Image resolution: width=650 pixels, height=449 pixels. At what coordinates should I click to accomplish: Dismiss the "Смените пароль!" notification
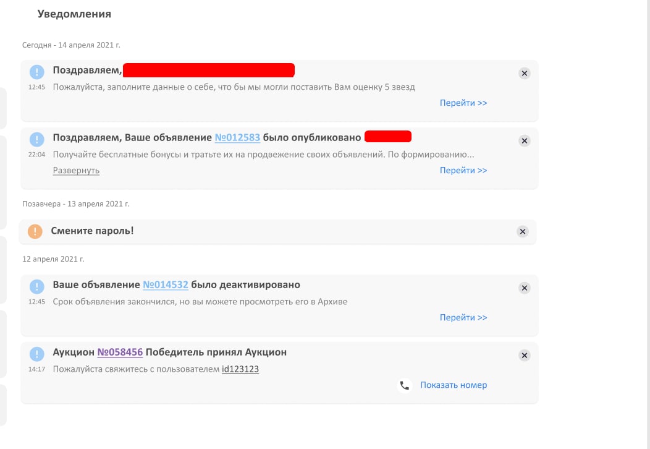[x=523, y=231]
